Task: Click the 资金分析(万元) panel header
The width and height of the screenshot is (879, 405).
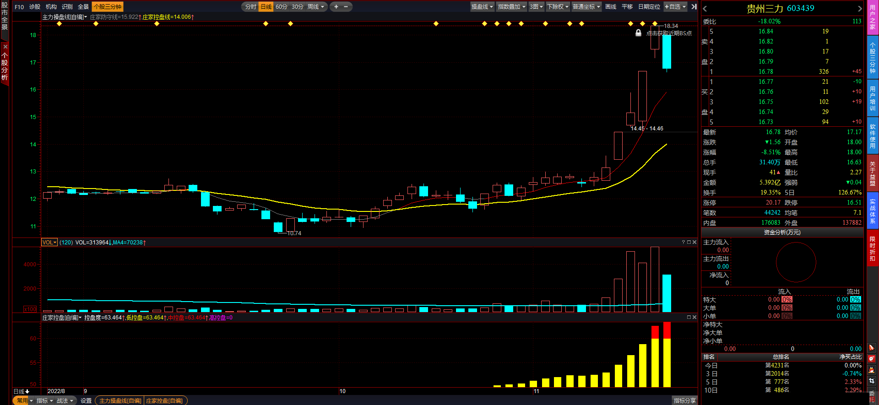Action: coord(782,232)
